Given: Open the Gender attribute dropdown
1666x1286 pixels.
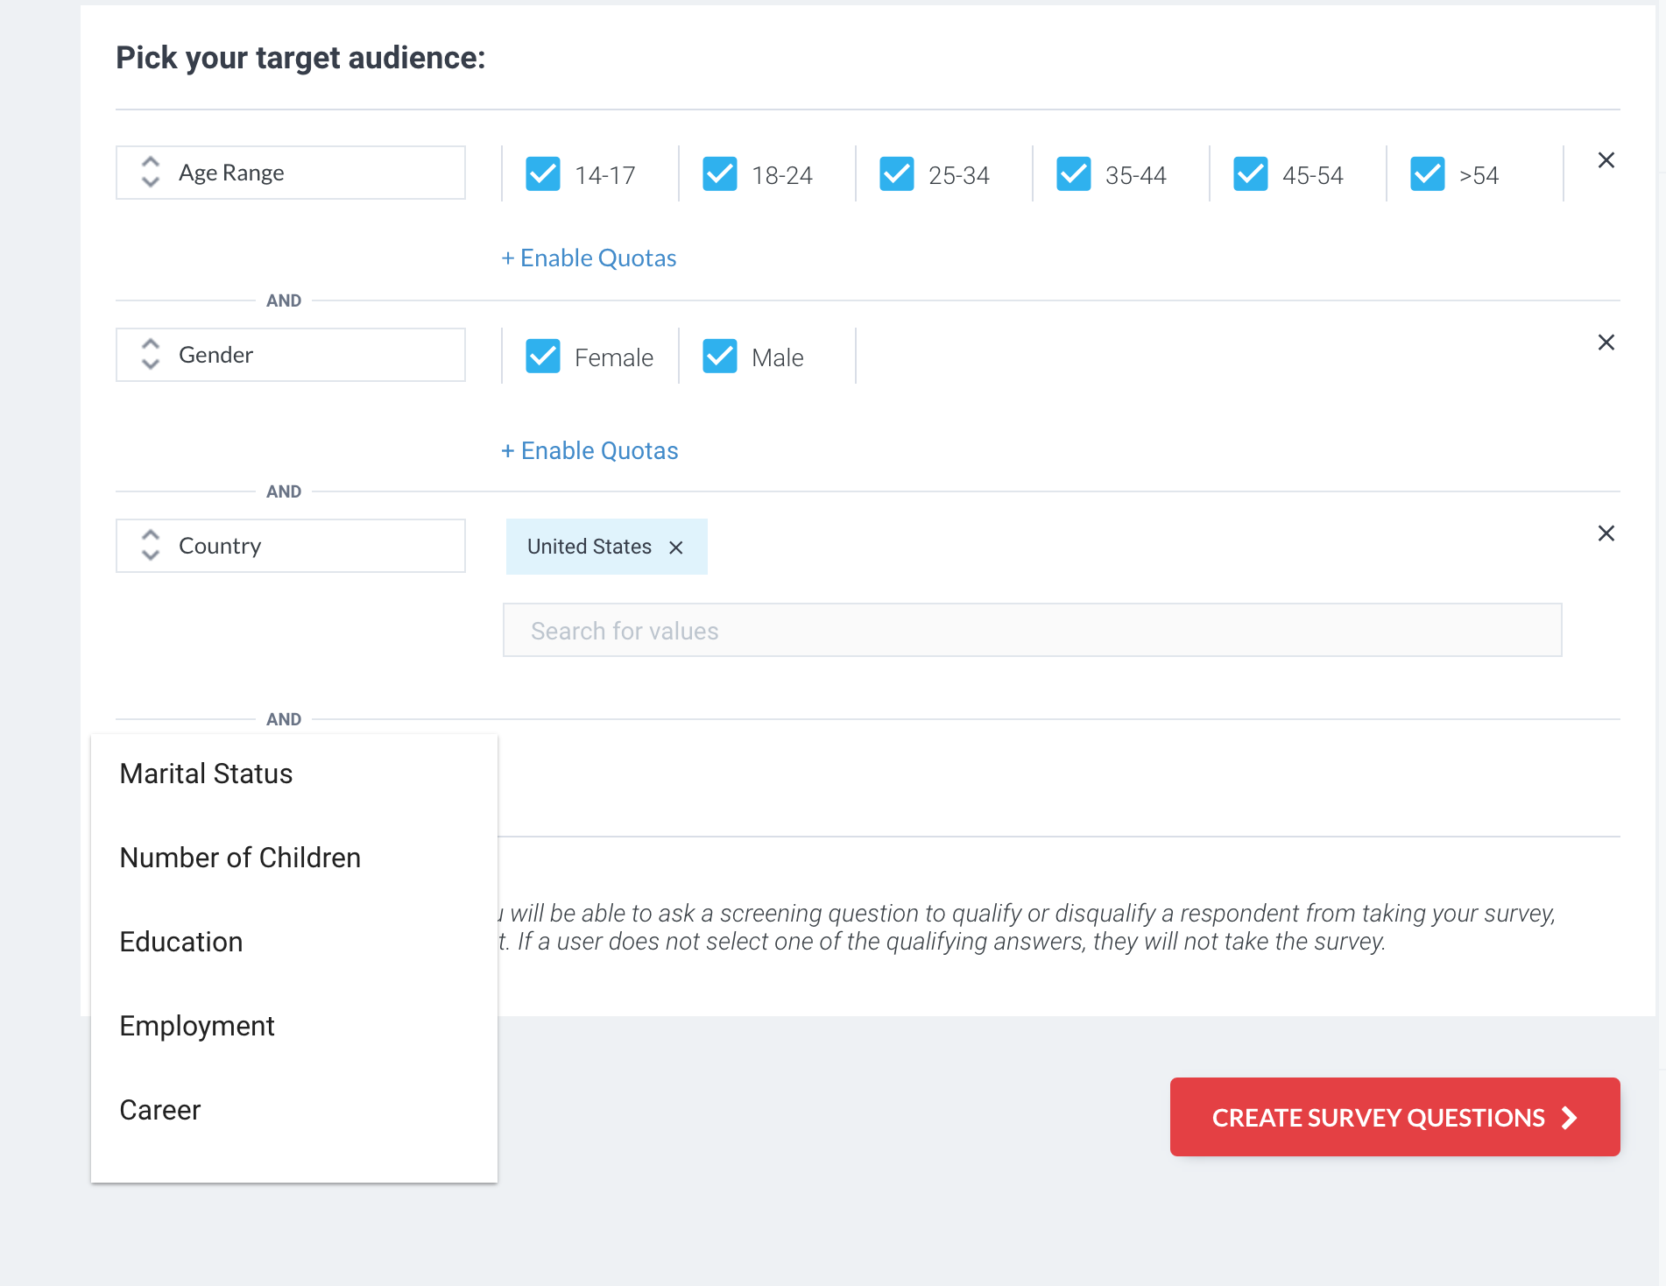Looking at the screenshot, I should [291, 355].
